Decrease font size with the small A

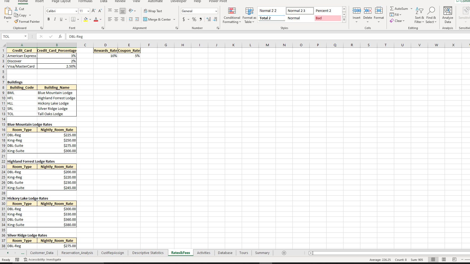pyautogui.click(x=100, y=11)
